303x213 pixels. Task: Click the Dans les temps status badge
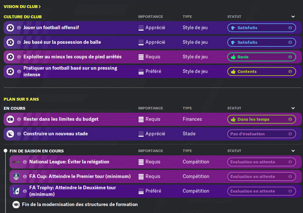(261, 119)
